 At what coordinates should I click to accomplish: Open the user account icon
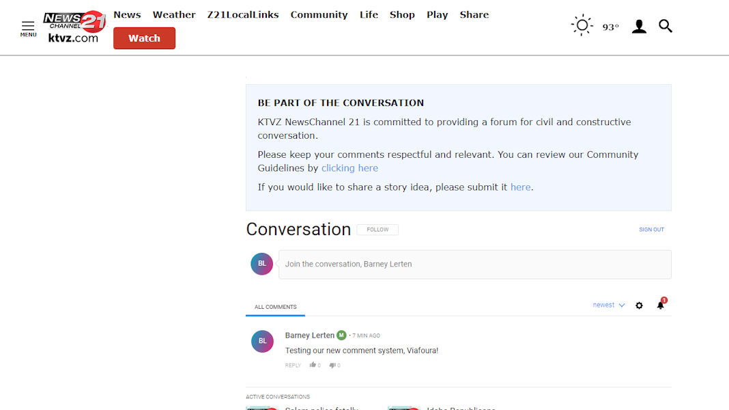click(639, 27)
